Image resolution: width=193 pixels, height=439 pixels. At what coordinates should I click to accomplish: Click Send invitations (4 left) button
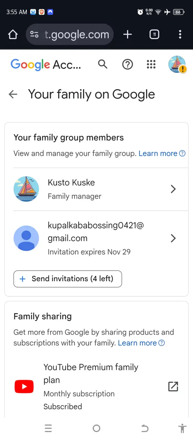[68, 279]
